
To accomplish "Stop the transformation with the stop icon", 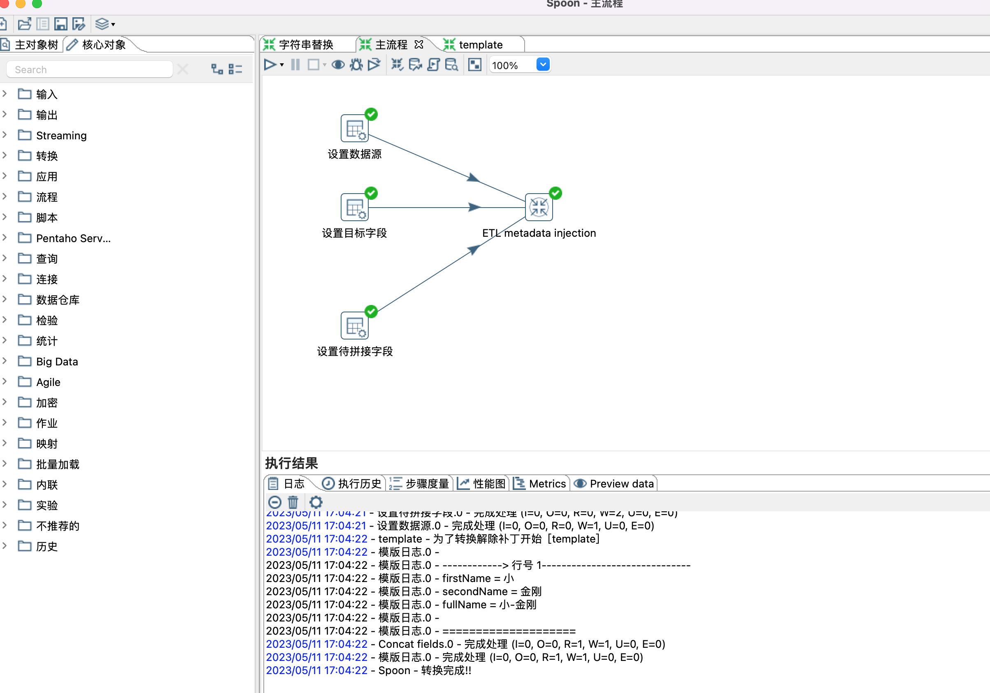I will (x=314, y=64).
